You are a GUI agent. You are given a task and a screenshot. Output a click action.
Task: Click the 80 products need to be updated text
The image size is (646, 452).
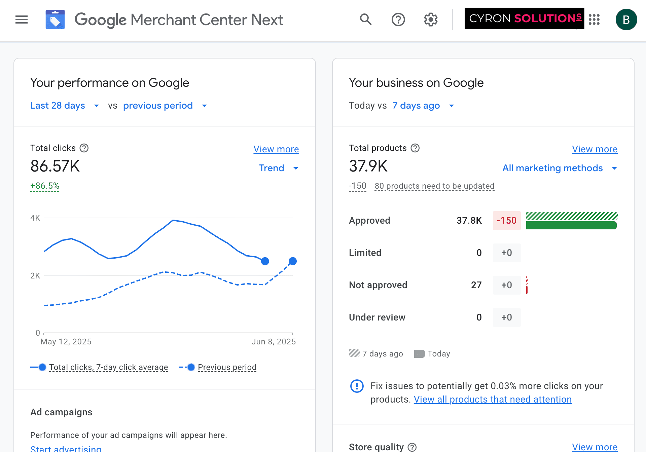[x=434, y=186]
